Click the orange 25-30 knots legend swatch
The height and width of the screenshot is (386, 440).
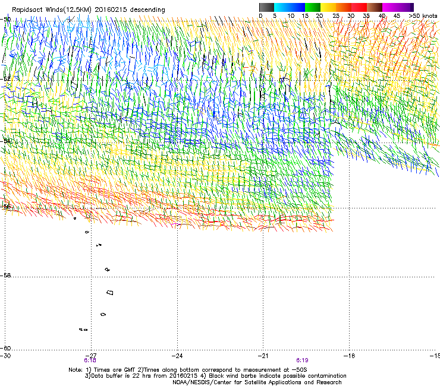point(344,7)
